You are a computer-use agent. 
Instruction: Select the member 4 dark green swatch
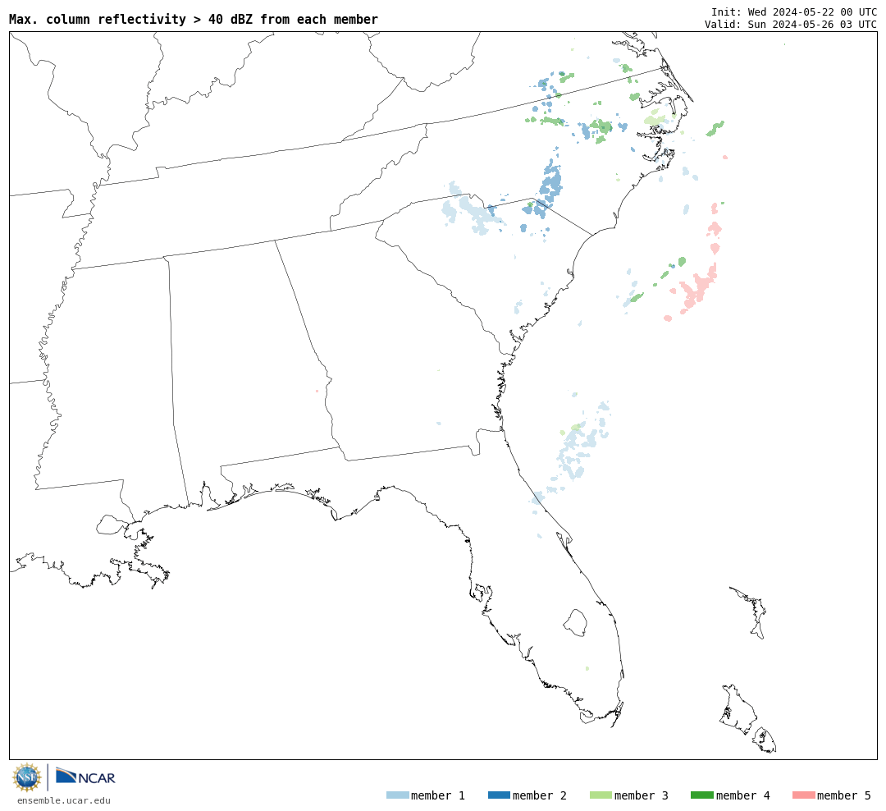(701, 795)
